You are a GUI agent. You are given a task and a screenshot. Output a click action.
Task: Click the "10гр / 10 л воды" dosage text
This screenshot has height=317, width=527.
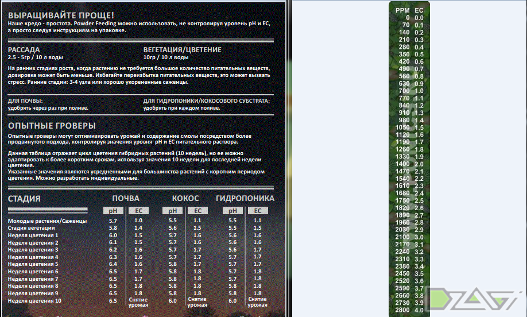pos(166,57)
